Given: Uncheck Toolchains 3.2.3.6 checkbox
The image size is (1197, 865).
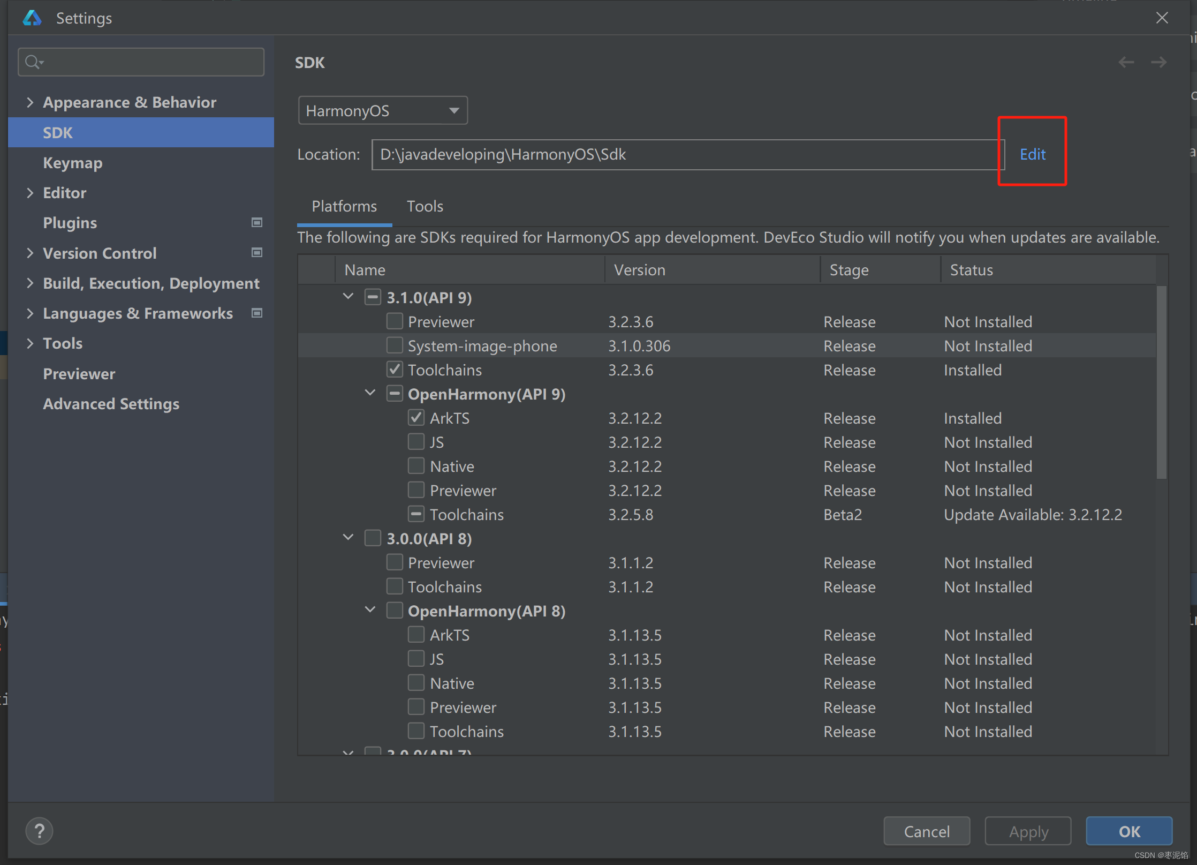Looking at the screenshot, I should pos(395,369).
